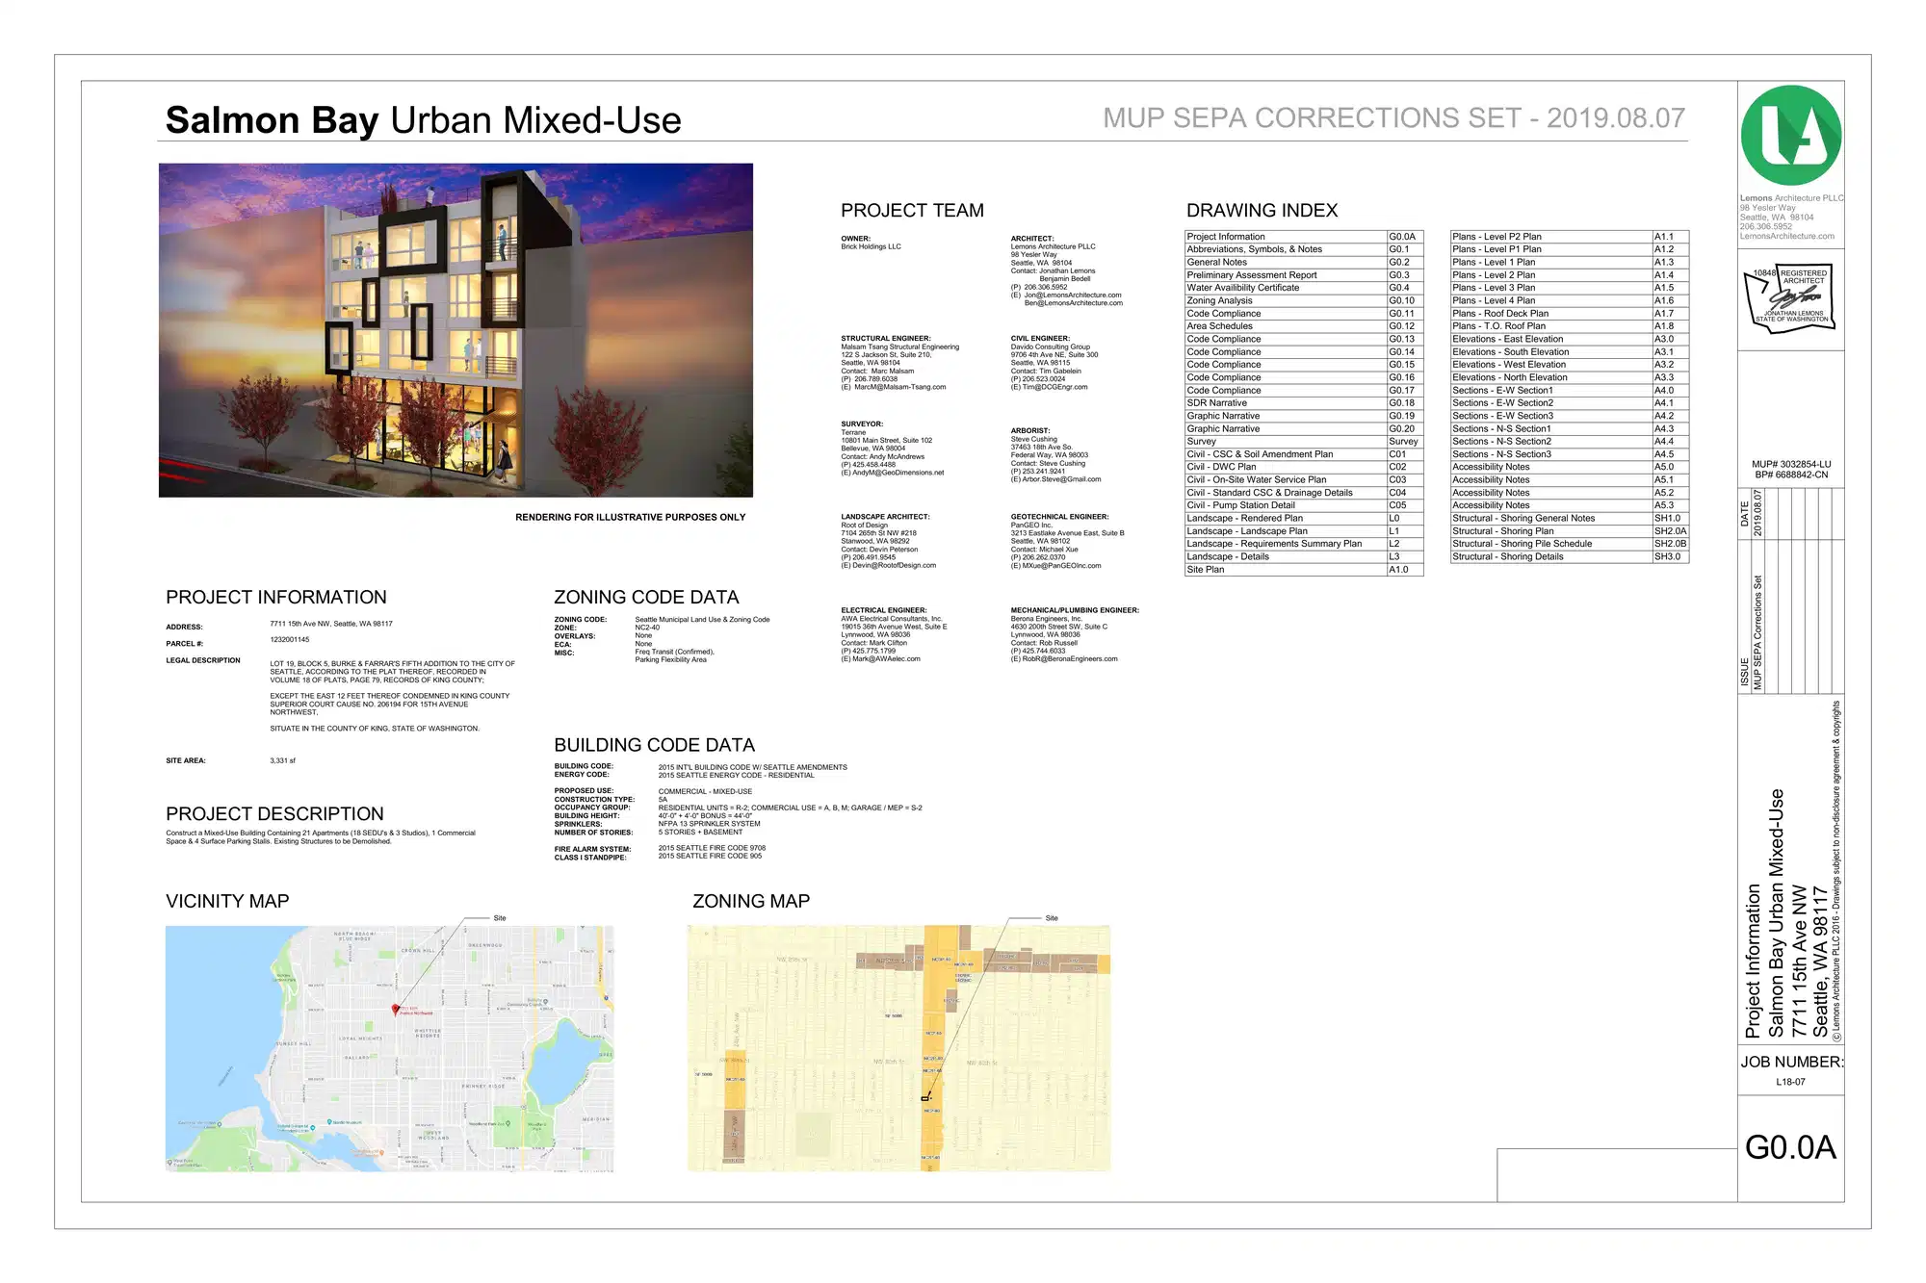Click 'Landscape - Rendered Plan' row
Viewport: 1926px width, 1283px height.
[x=1304, y=518]
